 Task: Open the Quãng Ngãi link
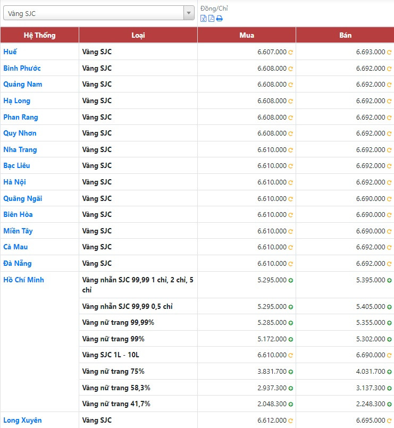(x=23, y=198)
